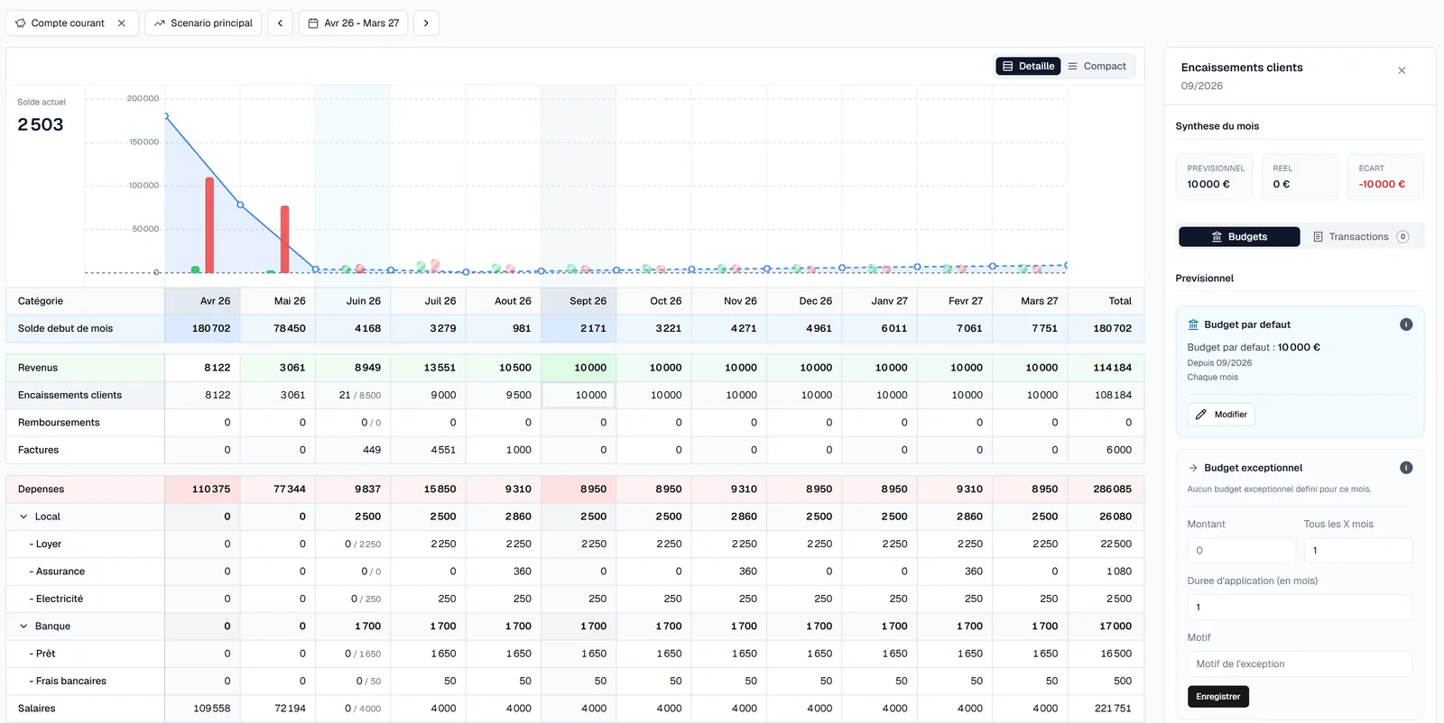Click the Motif de l'exception field
The height and width of the screenshot is (723, 1444).
[x=1300, y=664]
